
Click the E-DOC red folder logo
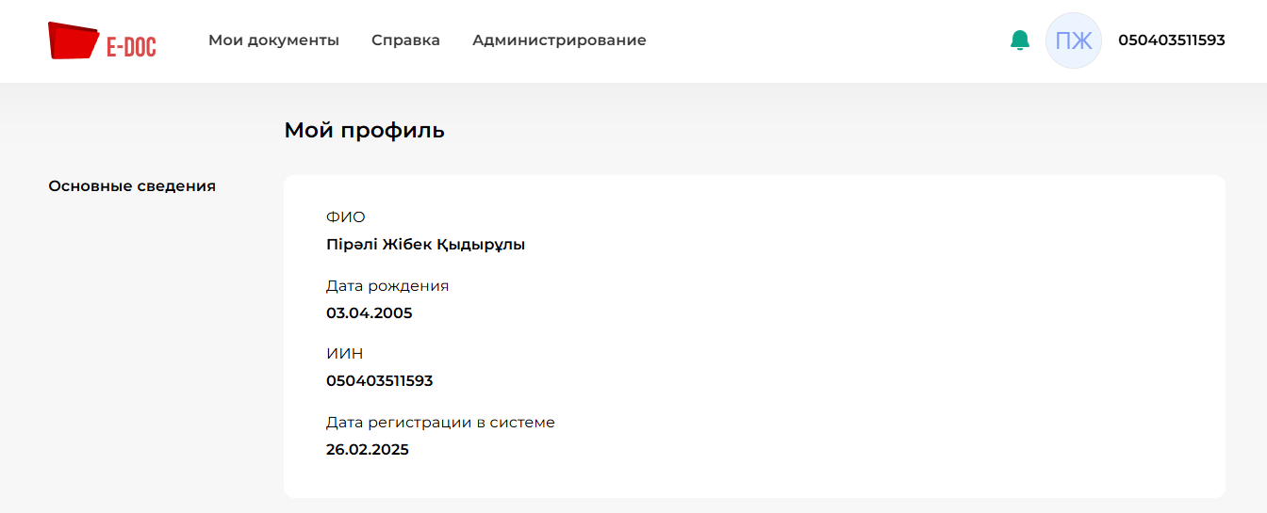pyautogui.click(x=74, y=41)
